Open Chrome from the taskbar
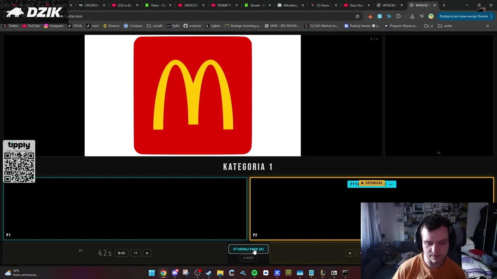 pyautogui.click(x=163, y=273)
